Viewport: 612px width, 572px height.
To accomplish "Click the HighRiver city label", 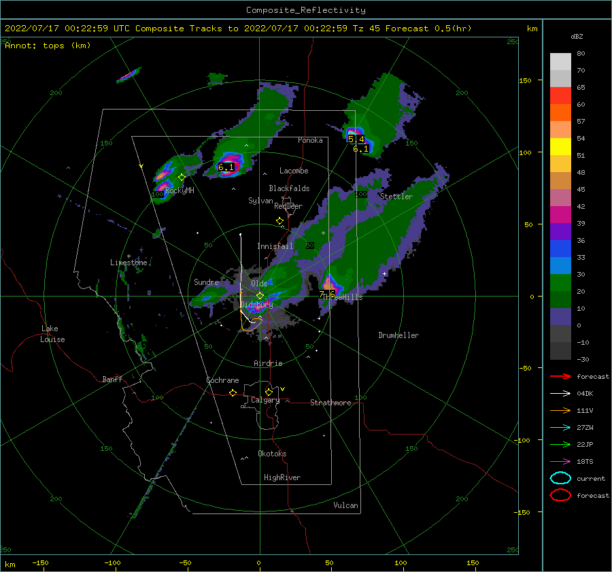I will 282,477.
